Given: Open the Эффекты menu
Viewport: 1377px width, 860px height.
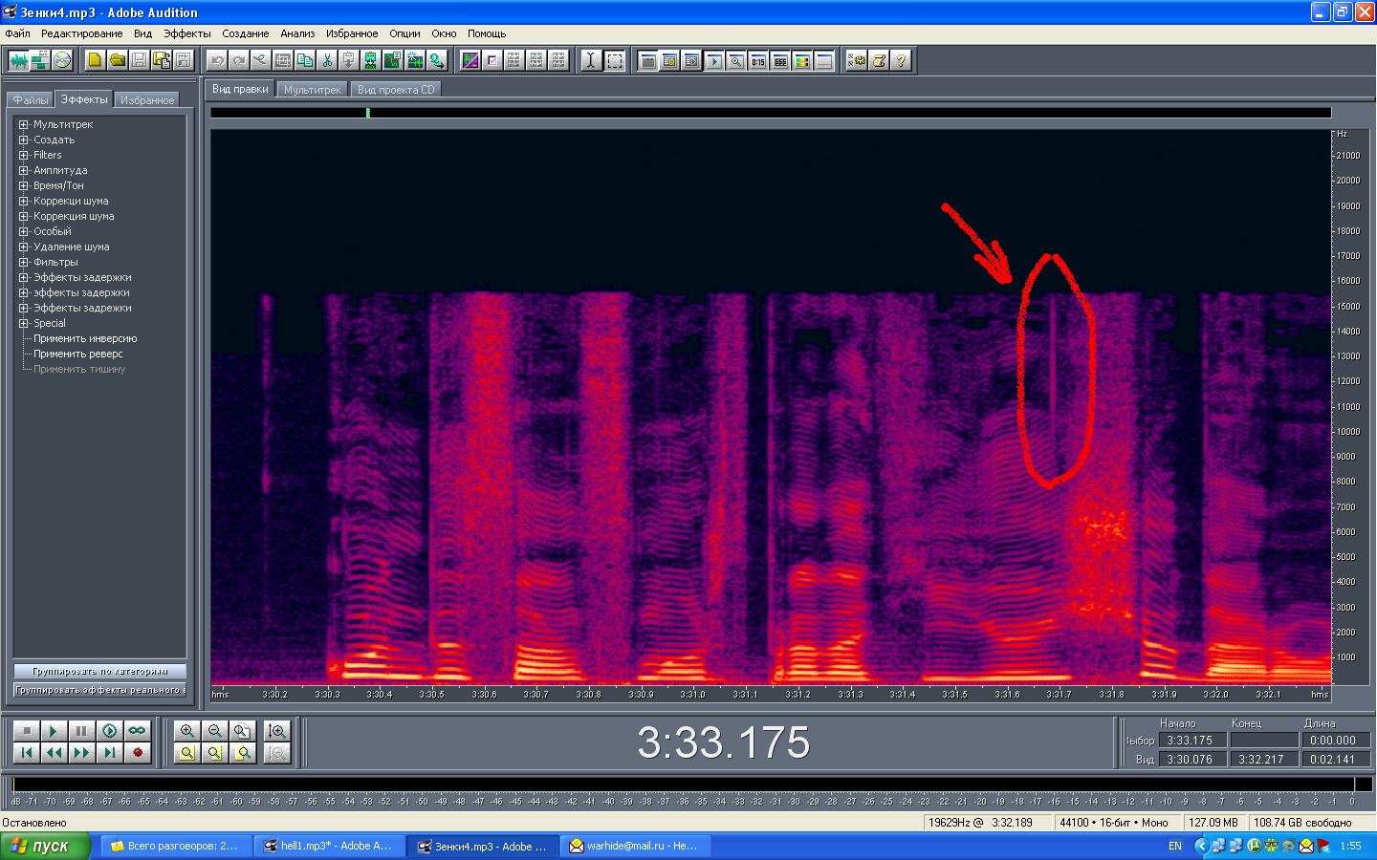Looking at the screenshot, I should [186, 33].
